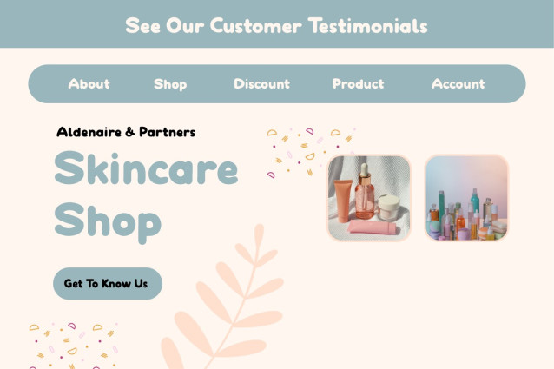Select the Aldenaire & Partners brand text
The image size is (554, 369).
pos(126,132)
